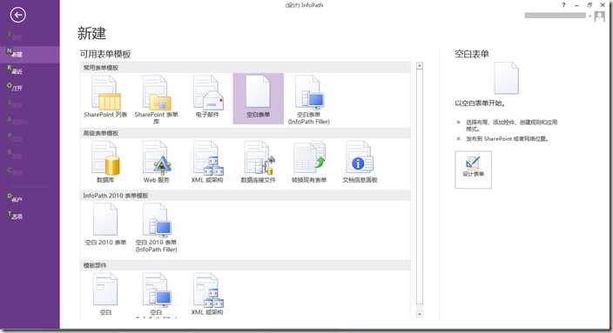Click the 设计表单 button
Screen dimensions: 613x333
[x=473, y=170]
